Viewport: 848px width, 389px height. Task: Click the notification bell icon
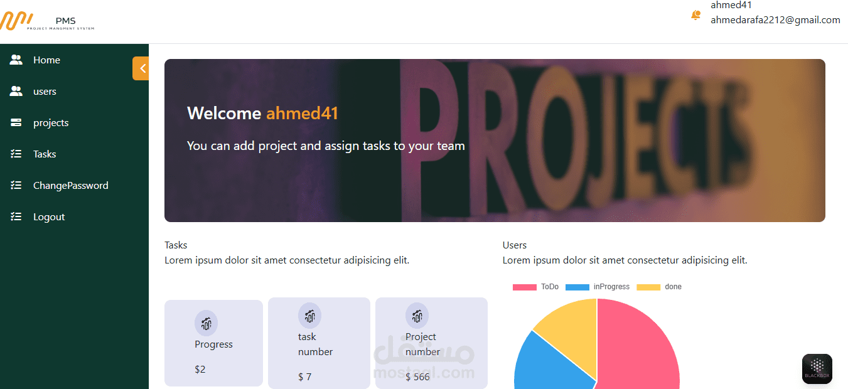[x=695, y=15]
